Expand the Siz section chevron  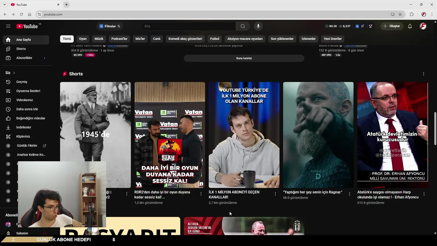[x=14, y=73]
